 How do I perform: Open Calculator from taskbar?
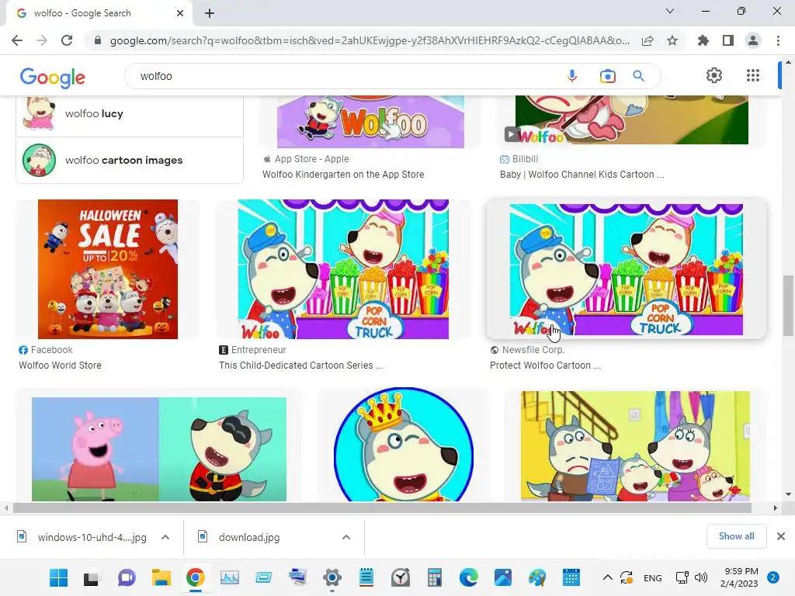pyautogui.click(x=435, y=577)
